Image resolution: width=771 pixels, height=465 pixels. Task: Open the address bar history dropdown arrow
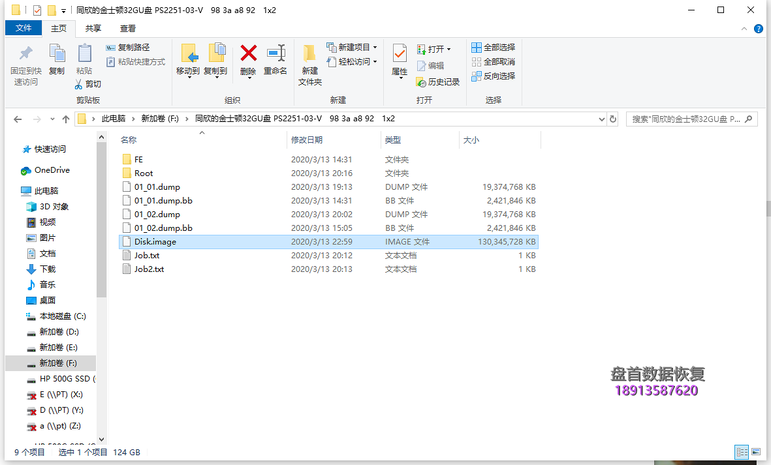point(602,119)
